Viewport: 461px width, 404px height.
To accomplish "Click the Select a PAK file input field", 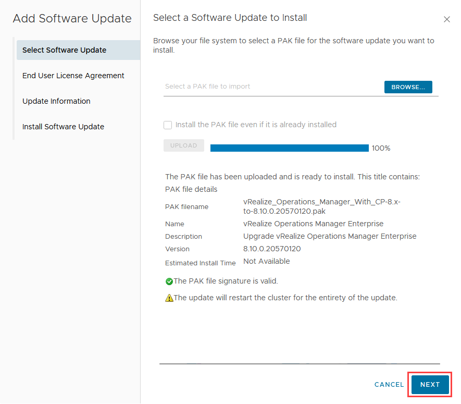I will pyautogui.click(x=273, y=87).
